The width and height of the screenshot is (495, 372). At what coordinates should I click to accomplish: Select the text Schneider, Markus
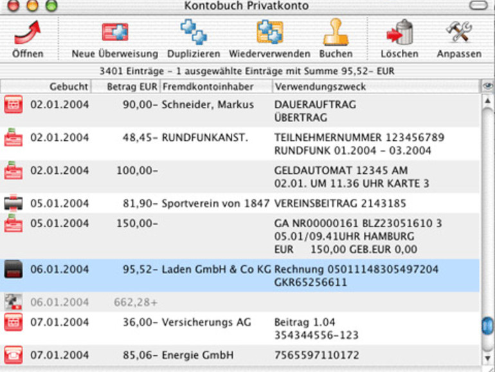208,105
